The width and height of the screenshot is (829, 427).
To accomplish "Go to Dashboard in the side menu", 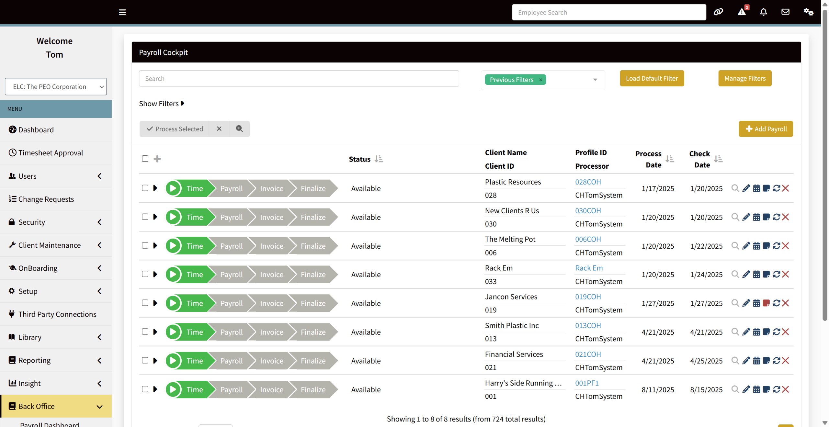I will [x=56, y=130].
